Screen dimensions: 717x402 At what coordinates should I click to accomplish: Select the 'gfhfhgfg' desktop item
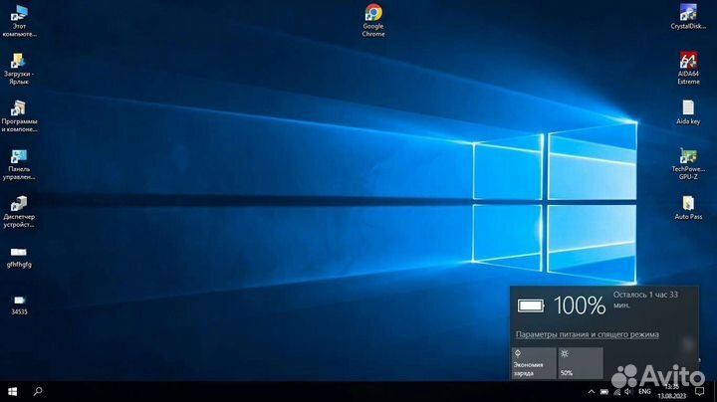(19, 257)
